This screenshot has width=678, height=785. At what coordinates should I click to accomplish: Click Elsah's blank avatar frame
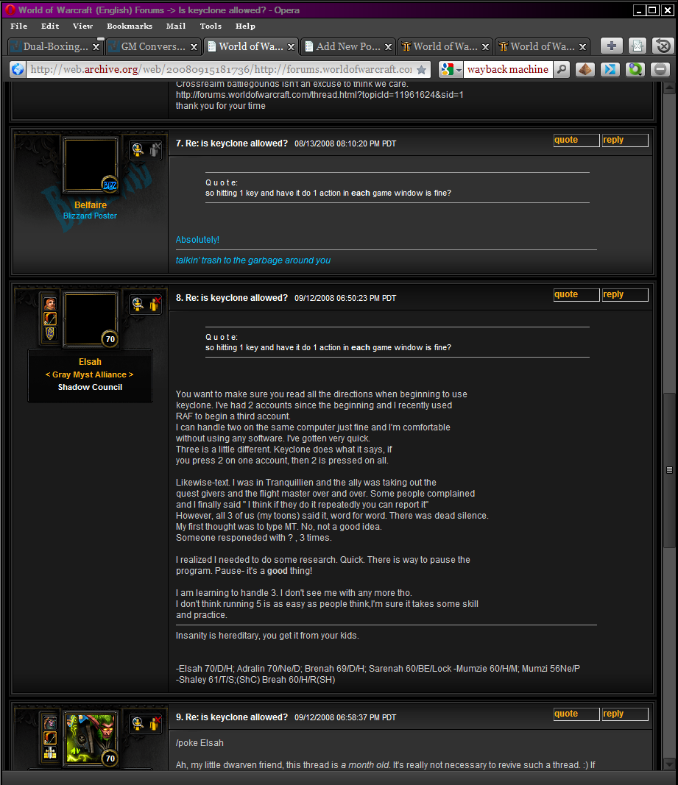click(x=91, y=319)
